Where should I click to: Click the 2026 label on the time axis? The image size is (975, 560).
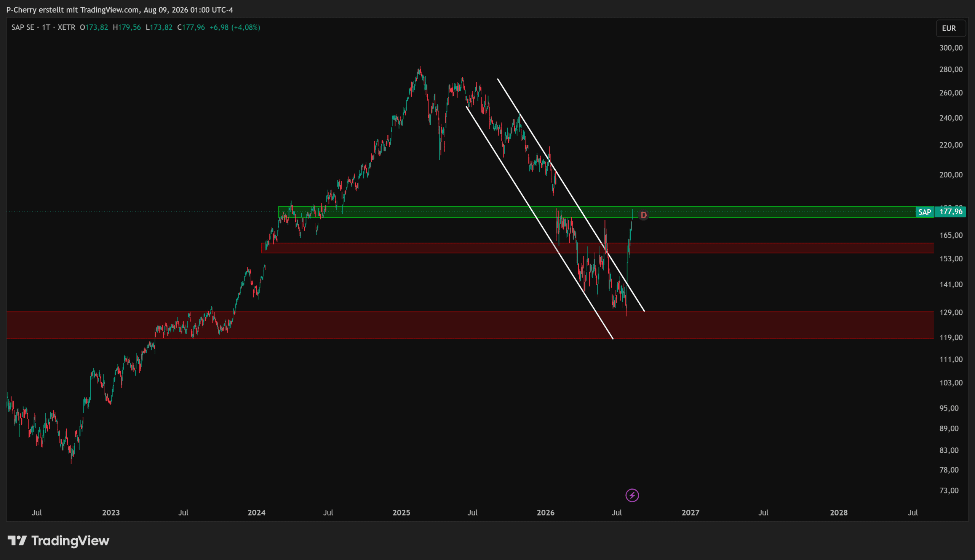[x=545, y=513]
